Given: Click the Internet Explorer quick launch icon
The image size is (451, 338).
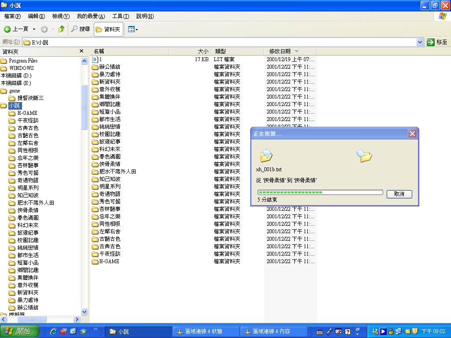Looking at the screenshot, I should point(54,331).
